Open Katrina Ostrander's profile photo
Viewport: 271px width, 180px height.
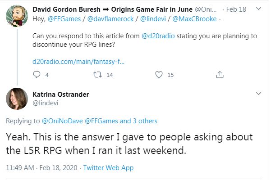[17, 99]
